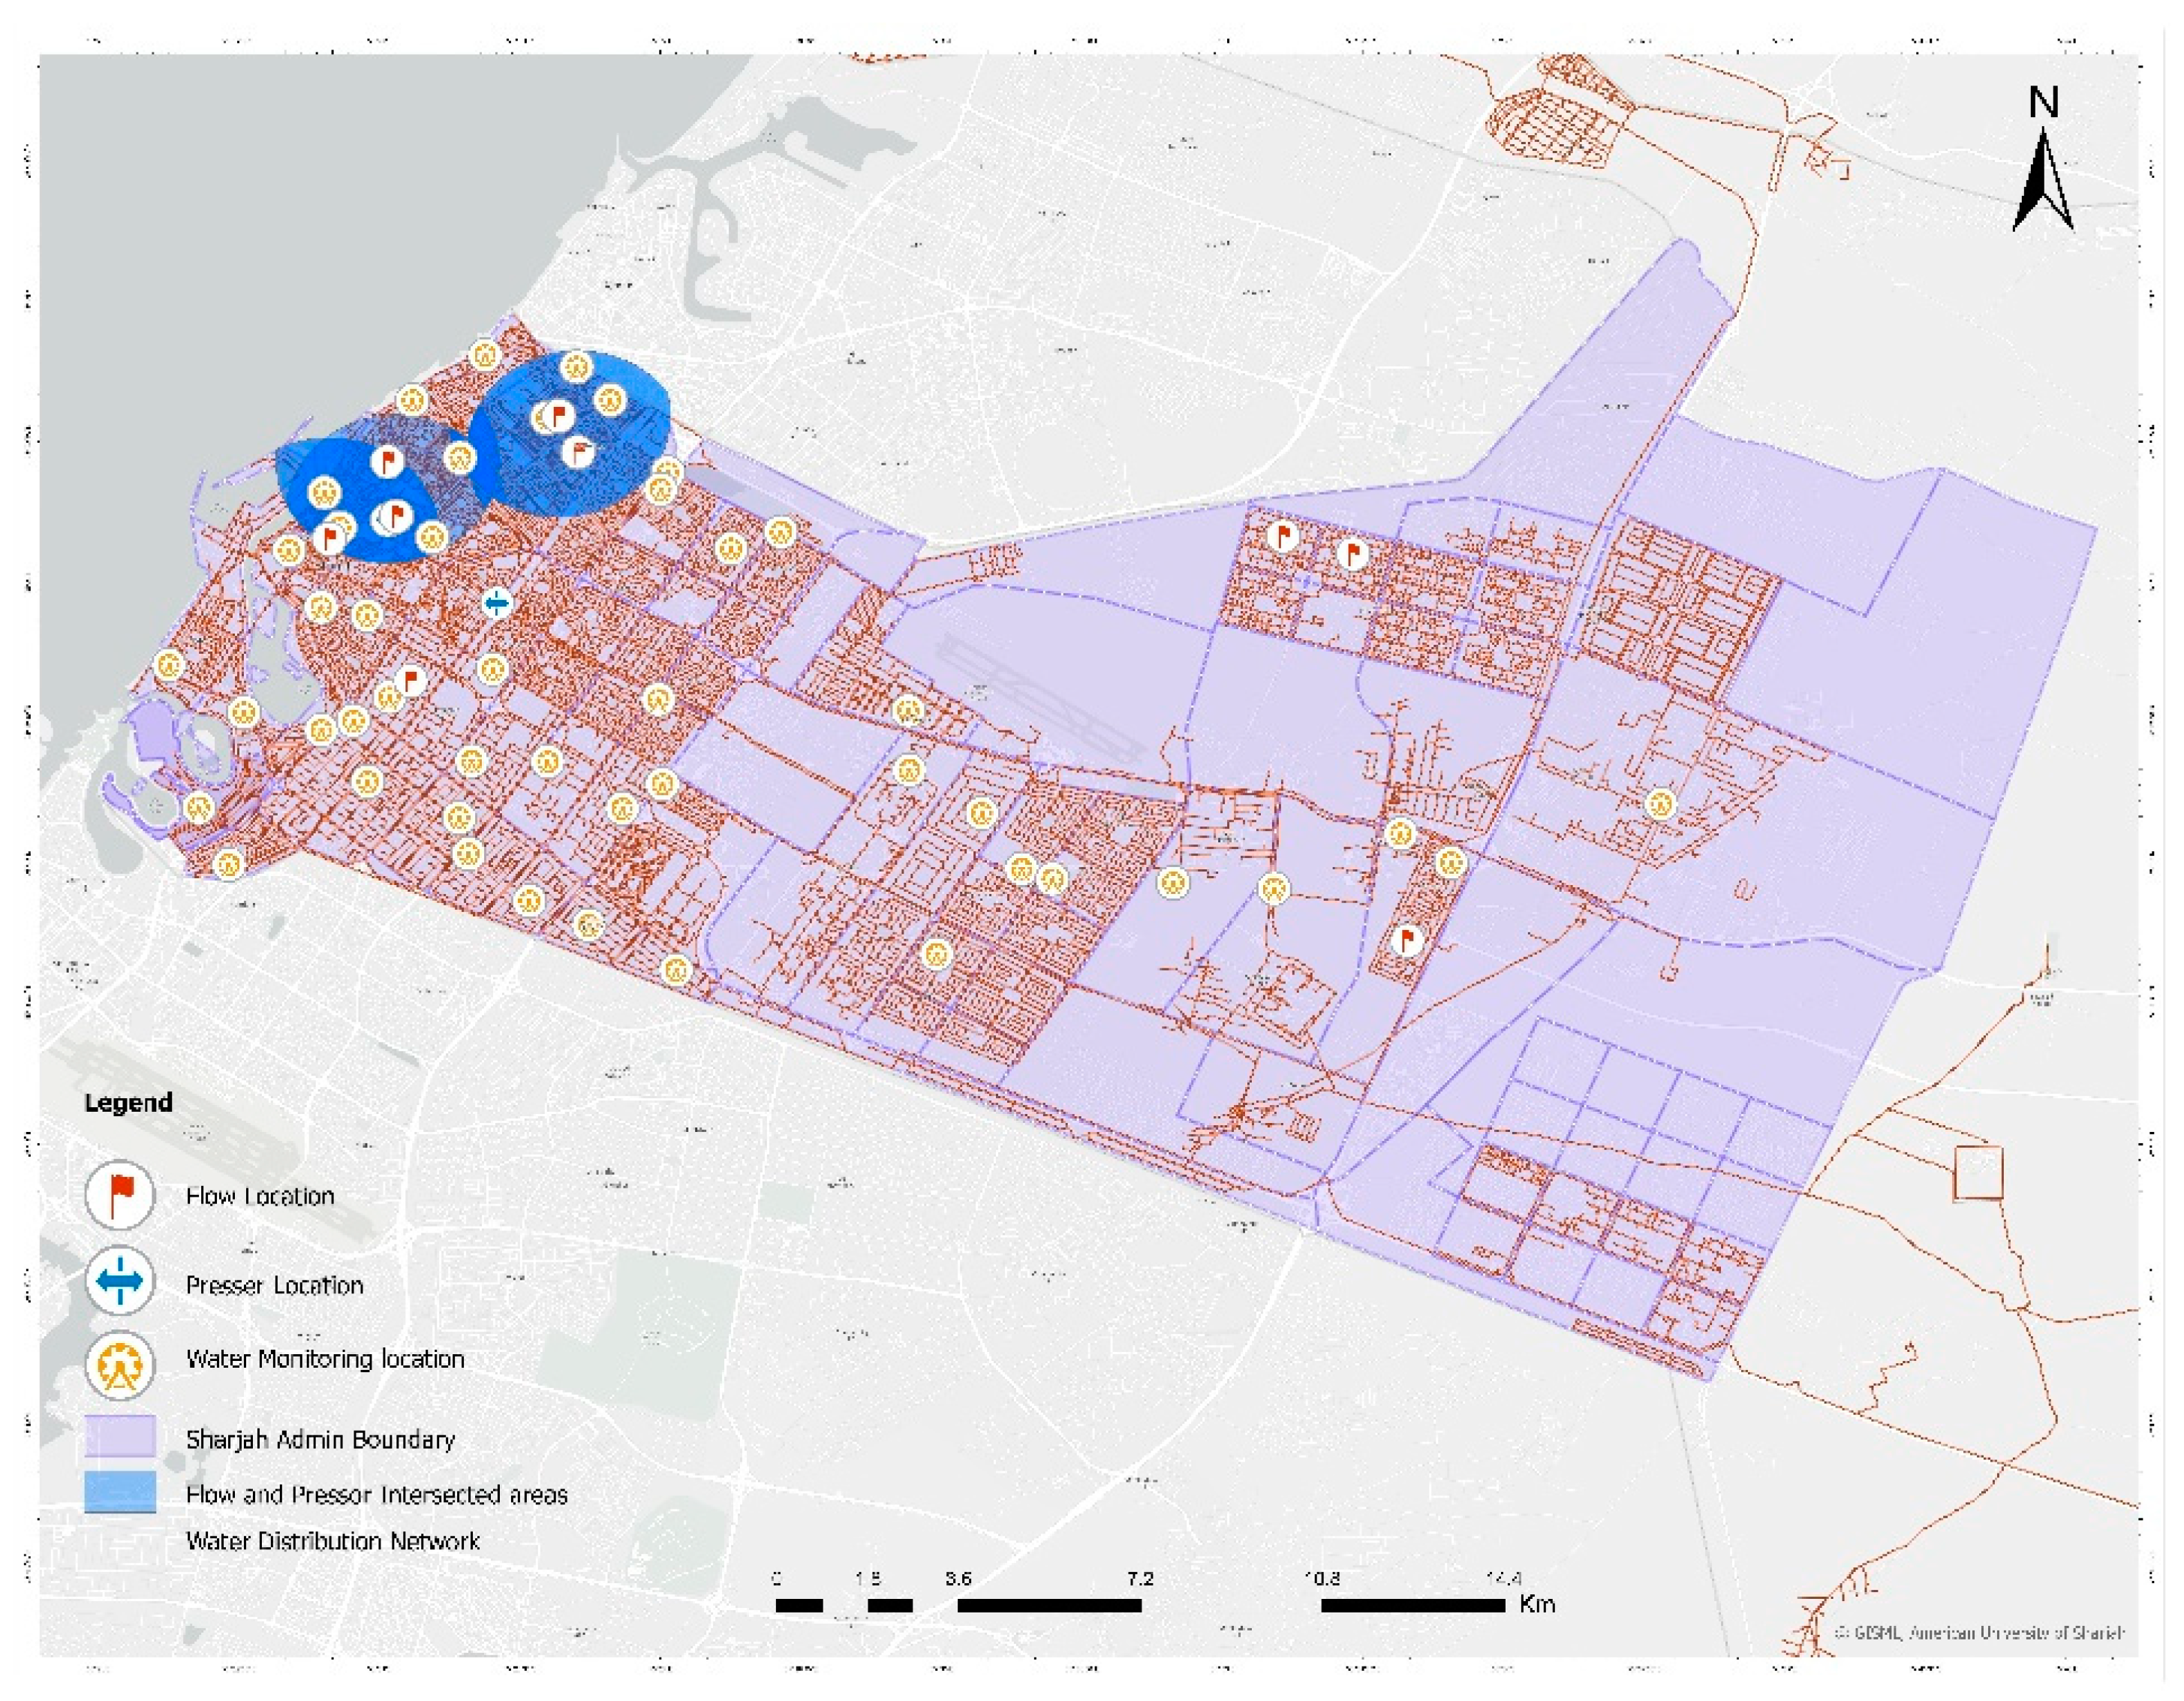Click the Sharjah Admin Boundary lavender swatch
This screenshot has width=2184, height=1701.
pyautogui.click(x=120, y=1435)
